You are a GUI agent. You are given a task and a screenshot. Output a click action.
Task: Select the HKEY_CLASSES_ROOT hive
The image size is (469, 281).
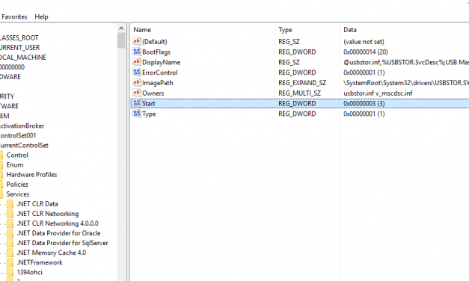pyautogui.click(x=19, y=38)
